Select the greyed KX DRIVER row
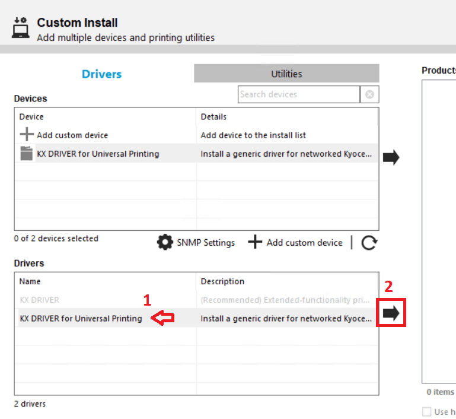The height and width of the screenshot is (419, 456). click(40, 300)
